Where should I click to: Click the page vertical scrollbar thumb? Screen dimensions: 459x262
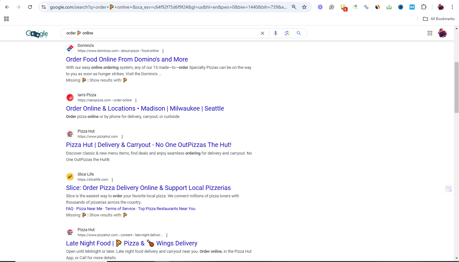point(456,87)
